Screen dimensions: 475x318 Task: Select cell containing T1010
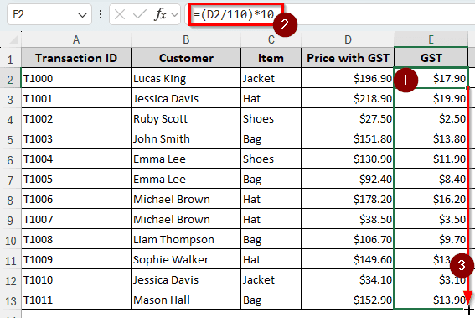pyautogui.click(x=76, y=279)
